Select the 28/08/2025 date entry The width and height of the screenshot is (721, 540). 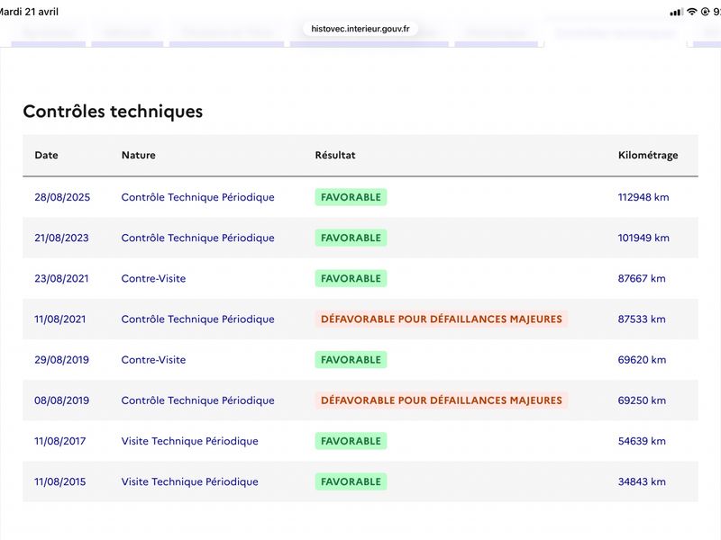point(62,197)
